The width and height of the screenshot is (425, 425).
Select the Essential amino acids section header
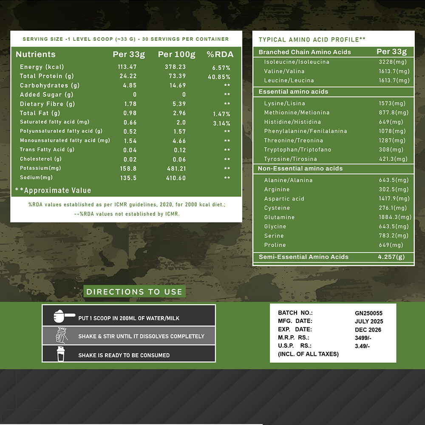point(293,92)
